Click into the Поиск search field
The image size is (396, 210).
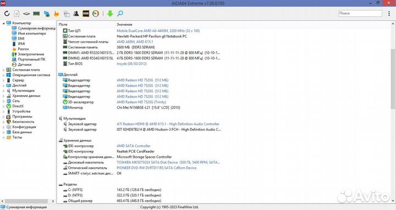[360, 13]
